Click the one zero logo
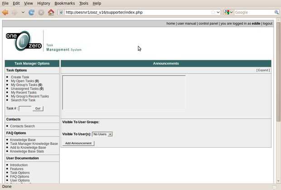Screen dimensions: 281x190 (24, 41)
